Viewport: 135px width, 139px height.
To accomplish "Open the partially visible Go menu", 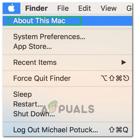I will pyautogui.click(x=129, y=8).
